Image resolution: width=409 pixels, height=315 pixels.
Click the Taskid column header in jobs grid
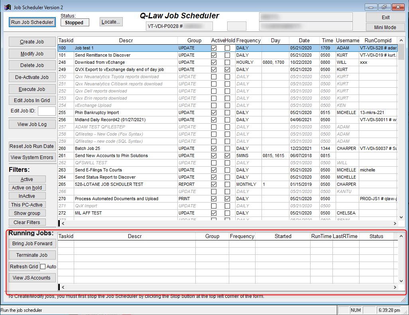[66, 40]
